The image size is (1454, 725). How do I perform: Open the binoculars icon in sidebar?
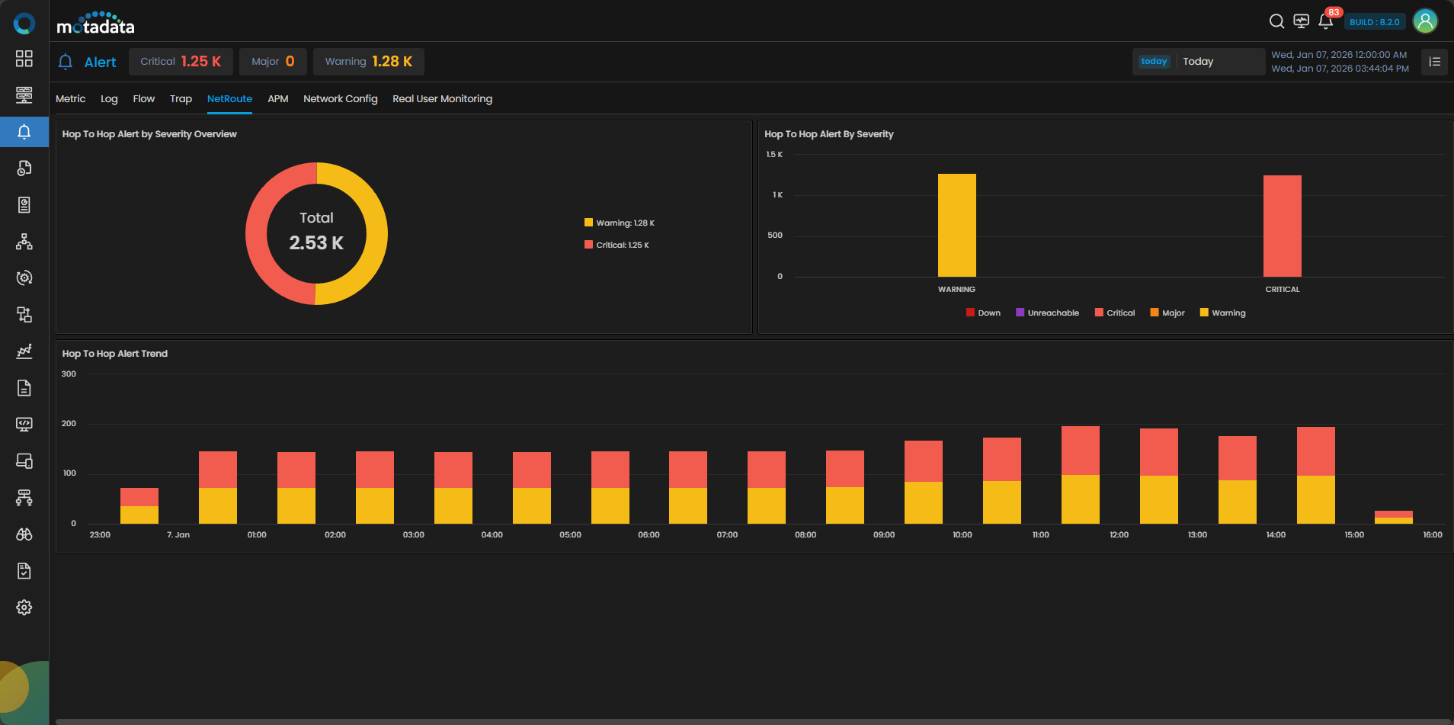coord(24,534)
